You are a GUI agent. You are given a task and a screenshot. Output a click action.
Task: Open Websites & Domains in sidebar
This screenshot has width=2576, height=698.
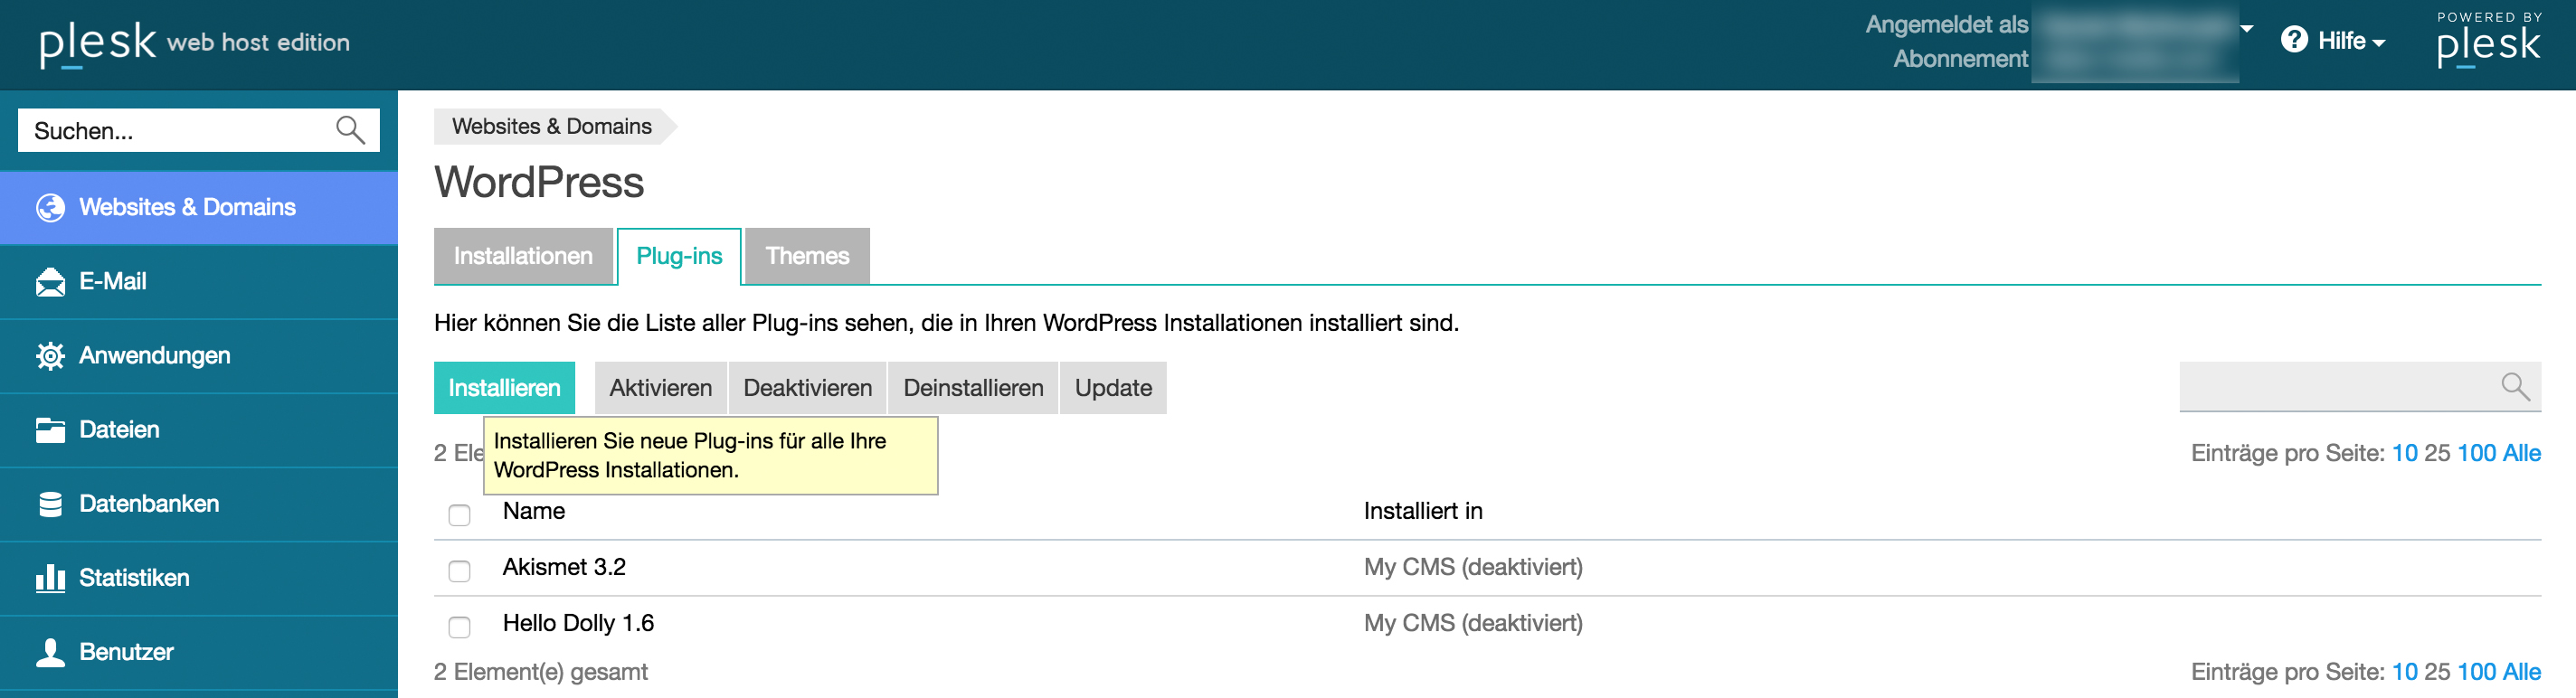(199, 208)
